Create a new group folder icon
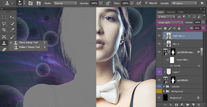Viewport: 207px width, 107px height. pos(188,104)
